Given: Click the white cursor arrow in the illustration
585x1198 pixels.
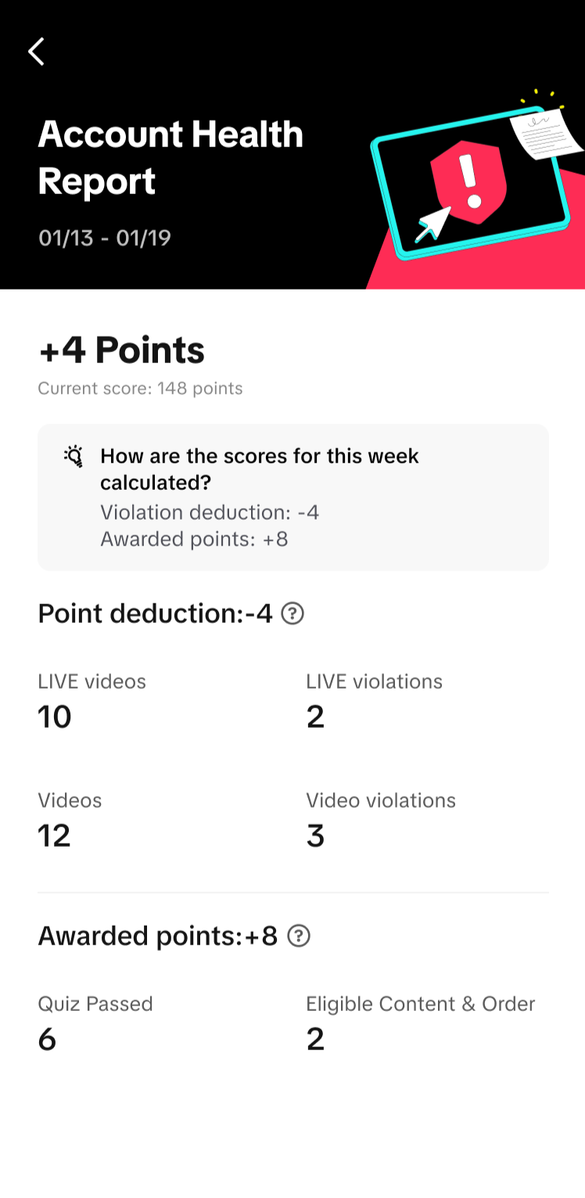Looking at the screenshot, I should [x=432, y=224].
